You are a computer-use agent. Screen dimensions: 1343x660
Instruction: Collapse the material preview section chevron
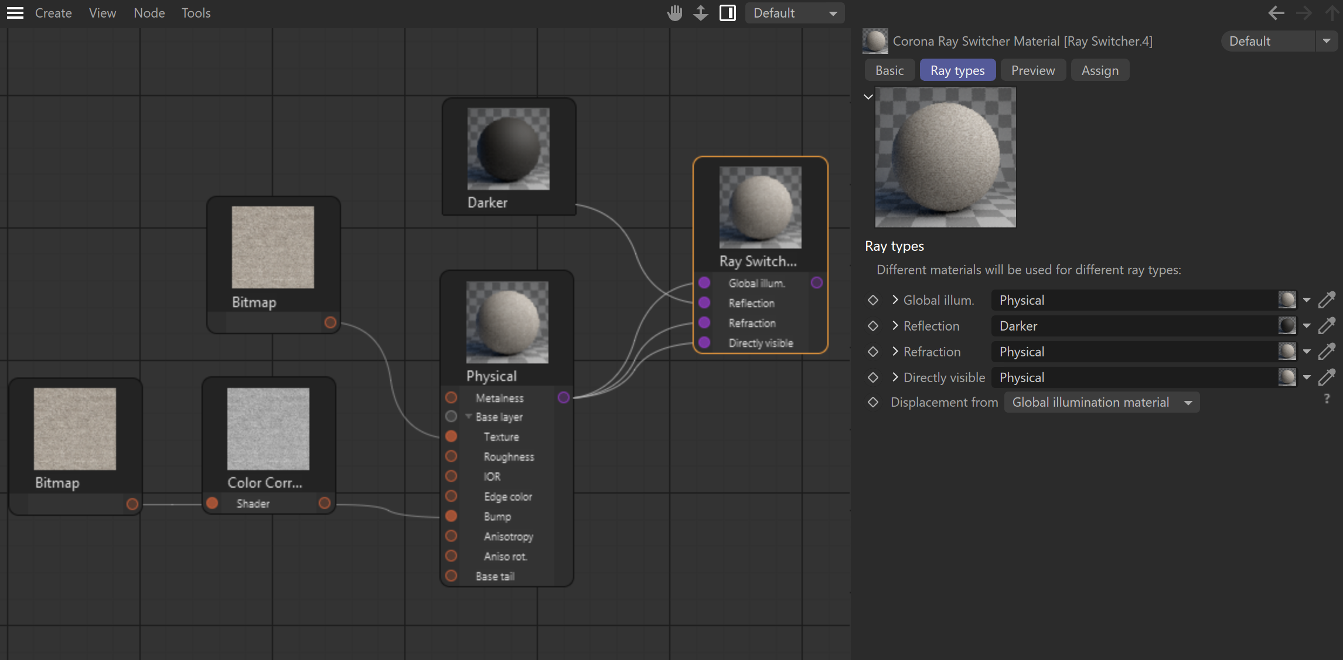(x=868, y=97)
